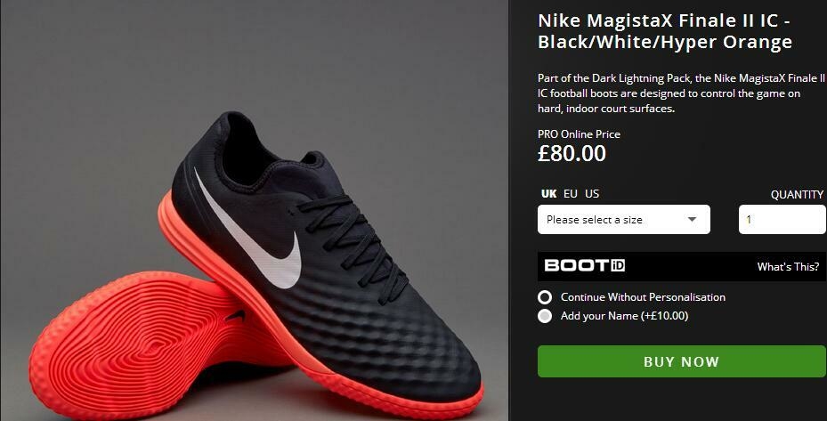Click into the Quantity input field

click(782, 220)
